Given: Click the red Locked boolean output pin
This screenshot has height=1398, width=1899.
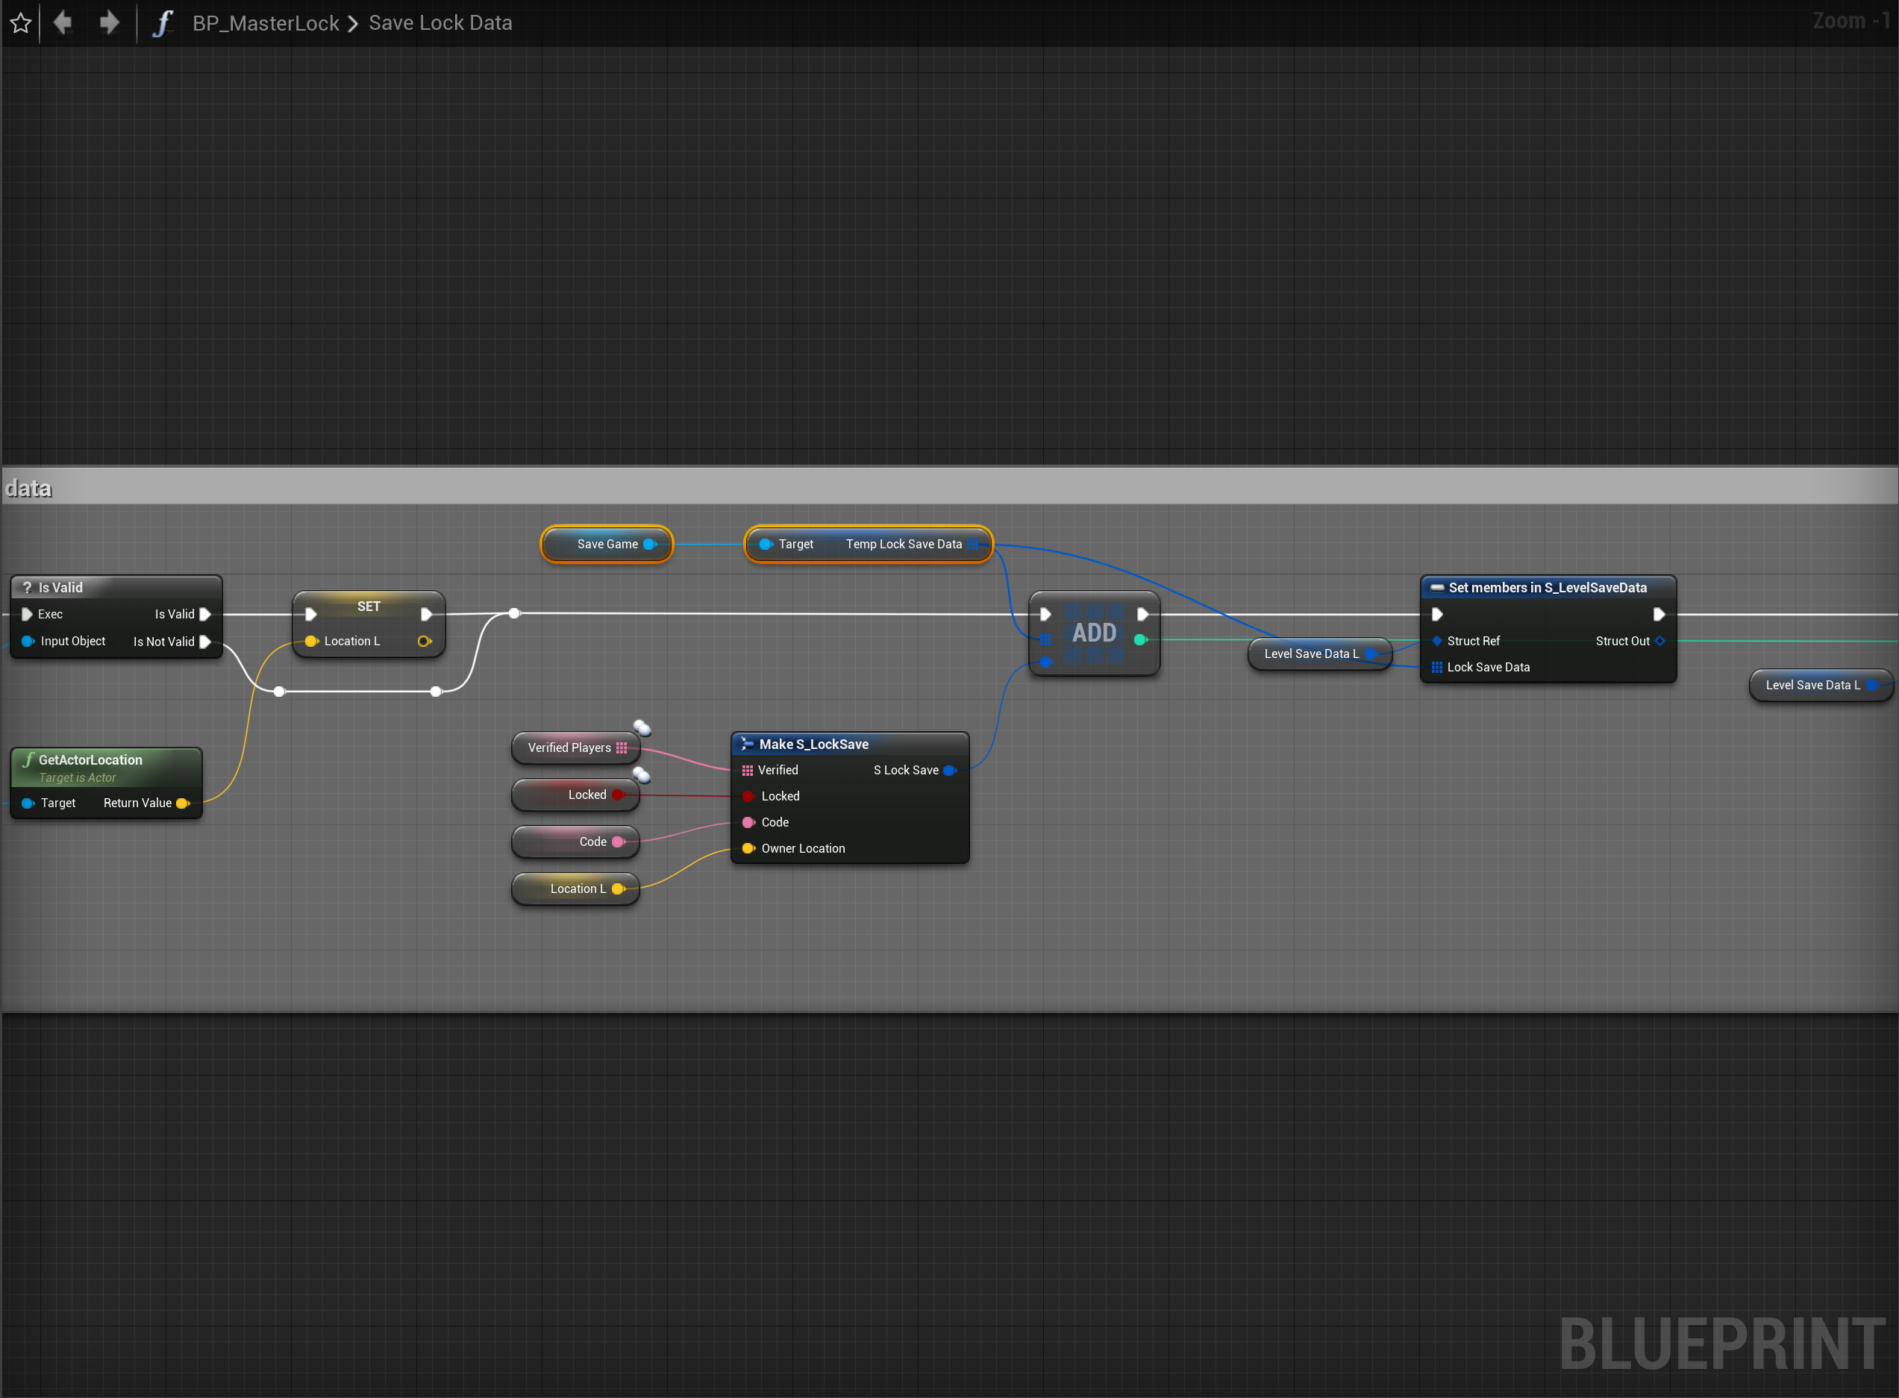Looking at the screenshot, I should coord(618,794).
